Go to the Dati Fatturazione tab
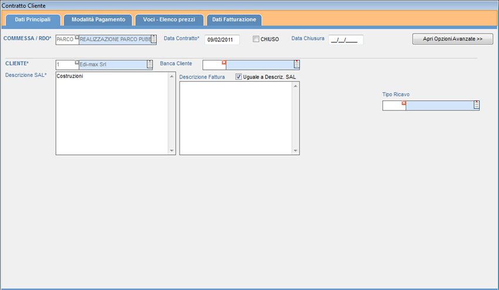The width and height of the screenshot is (499, 290). click(x=234, y=19)
